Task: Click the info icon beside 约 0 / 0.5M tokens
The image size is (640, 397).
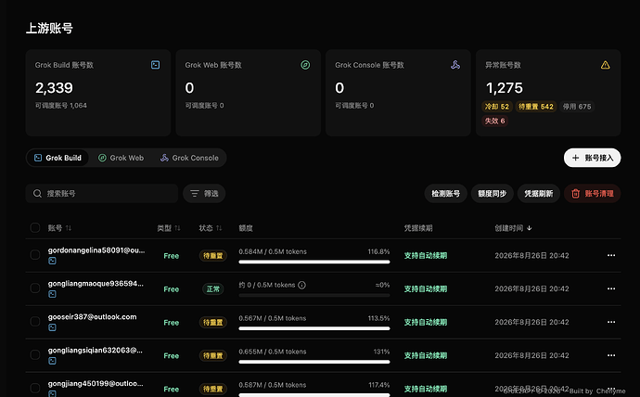Action: coord(301,285)
